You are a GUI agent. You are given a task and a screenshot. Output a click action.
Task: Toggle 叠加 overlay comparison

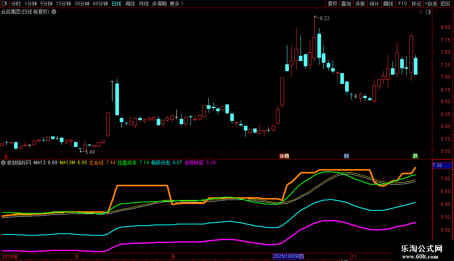[346, 4]
